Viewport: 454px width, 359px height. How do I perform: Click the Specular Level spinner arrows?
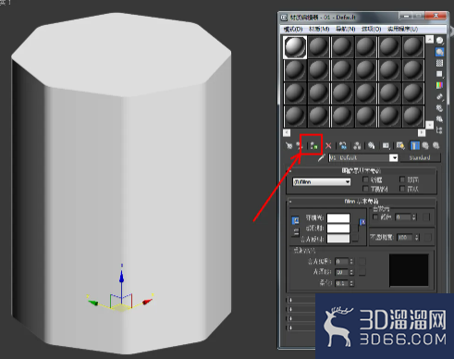pos(351,262)
